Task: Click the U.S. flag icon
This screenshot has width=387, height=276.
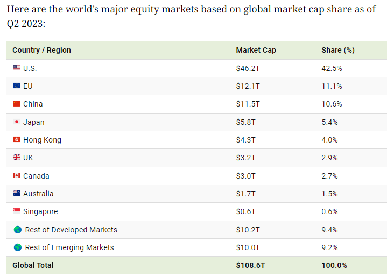Action: (x=17, y=68)
